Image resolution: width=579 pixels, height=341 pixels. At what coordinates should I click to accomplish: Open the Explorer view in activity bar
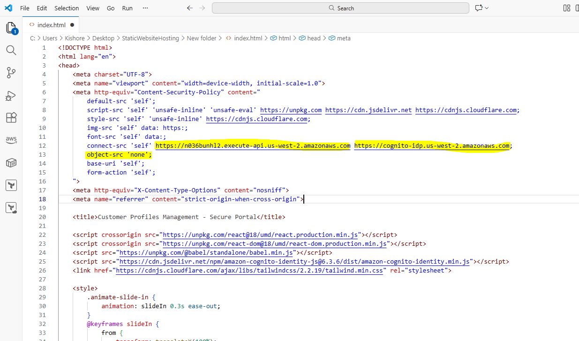(11, 28)
